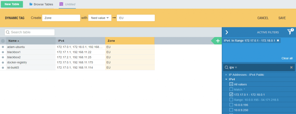
Task: Click the IPv4 column header
Action: pos(80,41)
